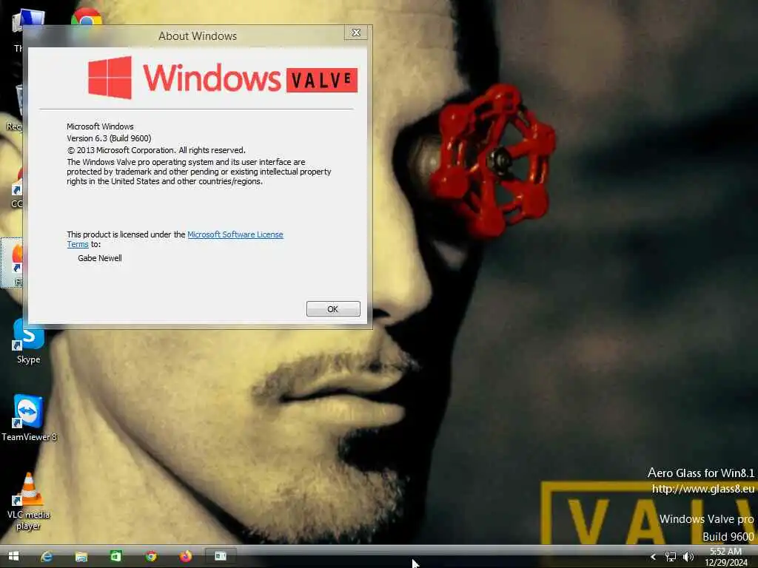This screenshot has height=568, width=758.
Task: Click the Version 6.3 (Build 9600) text
Action: coord(110,138)
